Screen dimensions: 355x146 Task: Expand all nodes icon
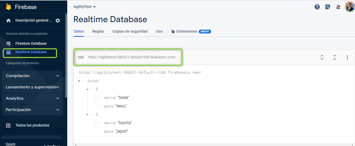[322, 57]
